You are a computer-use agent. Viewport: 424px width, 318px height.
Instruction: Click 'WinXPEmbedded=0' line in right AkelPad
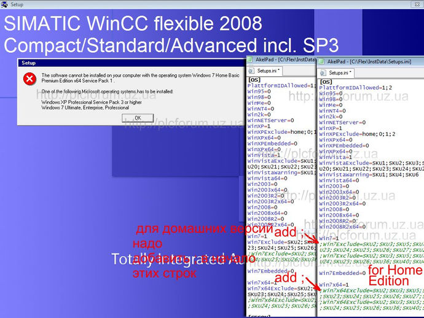pos(344,145)
